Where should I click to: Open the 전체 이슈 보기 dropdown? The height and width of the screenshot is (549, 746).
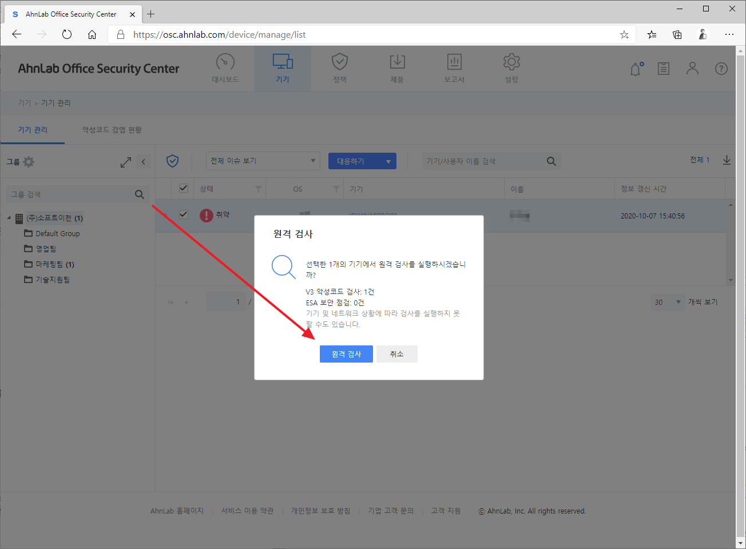coord(263,161)
